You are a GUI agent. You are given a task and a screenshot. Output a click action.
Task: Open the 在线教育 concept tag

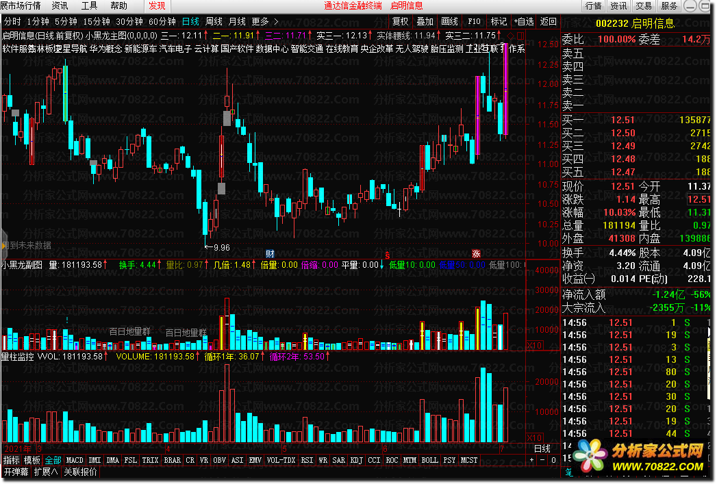342,49
